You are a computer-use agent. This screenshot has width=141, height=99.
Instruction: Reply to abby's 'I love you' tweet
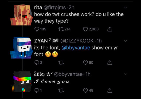[x=37, y=90]
